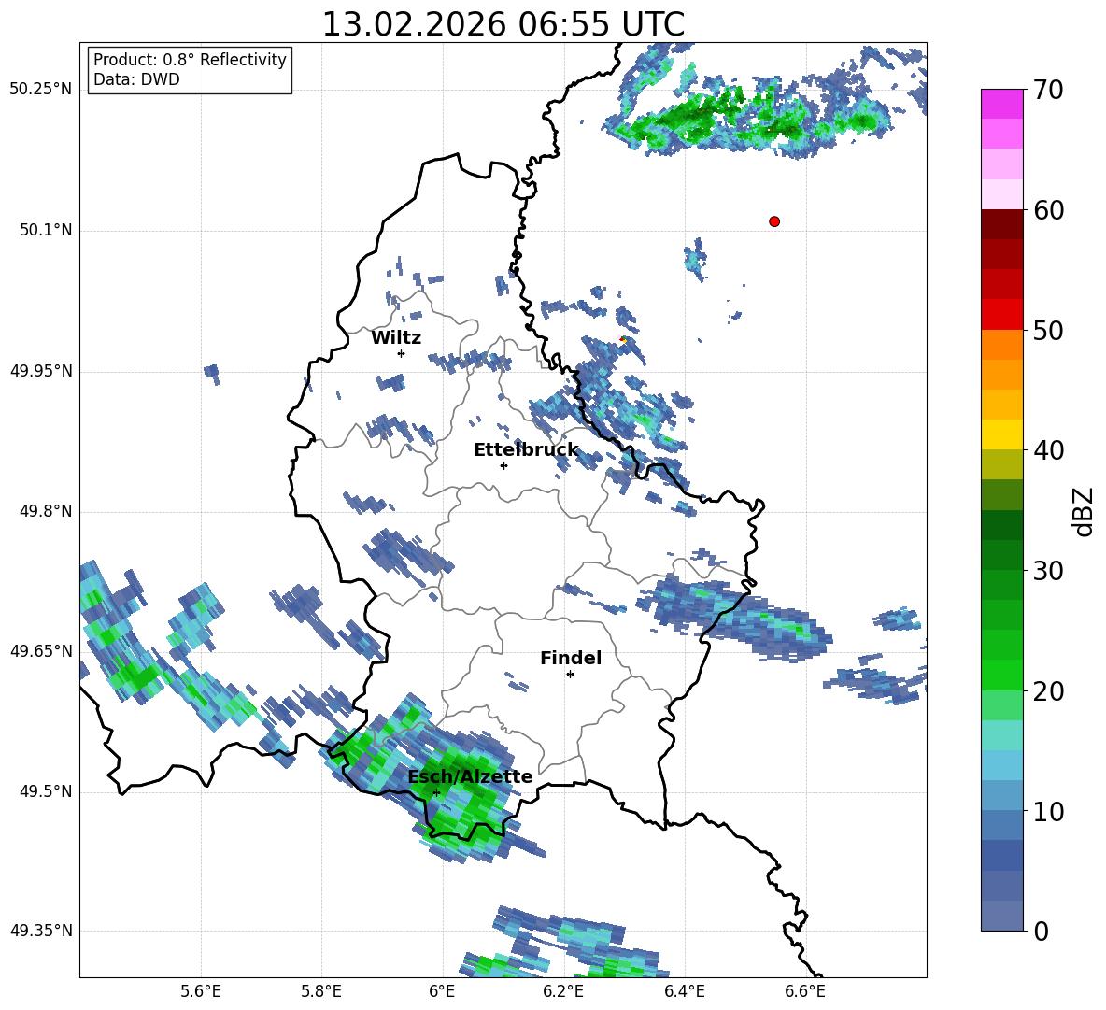Click the 6°E longitude tick label
The width and height of the screenshot is (1106, 1010).
coord(442,992)
